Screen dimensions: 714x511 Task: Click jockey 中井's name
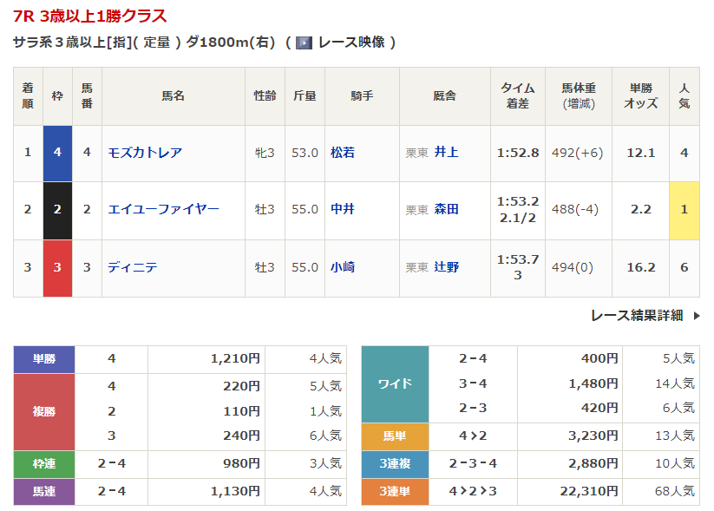pyautogui.click(x=343, y=209)
